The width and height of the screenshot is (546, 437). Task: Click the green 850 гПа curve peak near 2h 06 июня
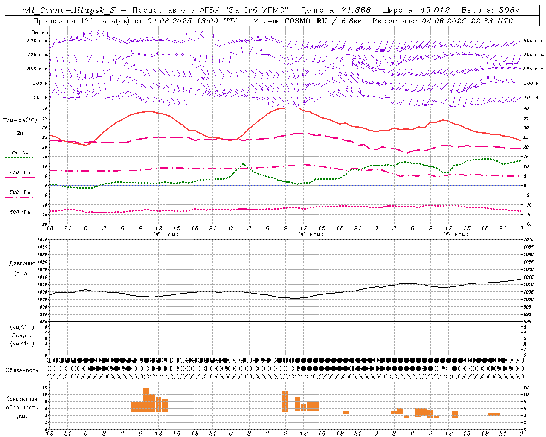click(x=243, y=164)
